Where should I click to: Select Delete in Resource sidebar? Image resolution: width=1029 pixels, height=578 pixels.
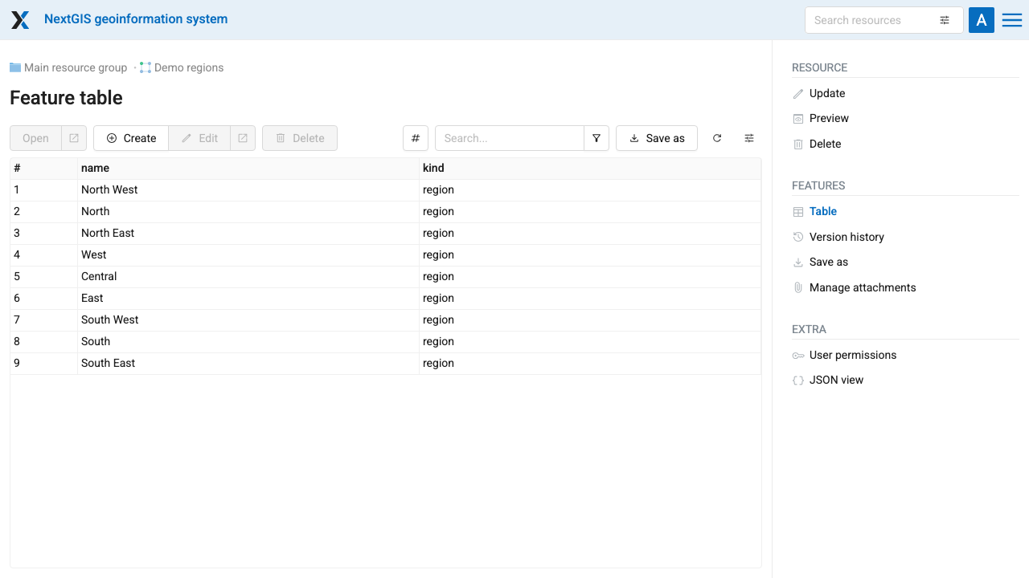[x=826, y=144]
